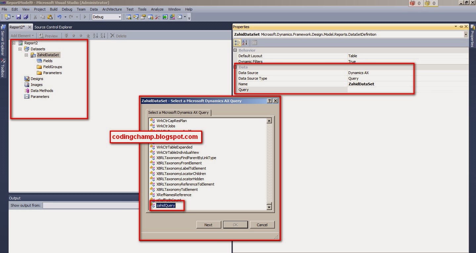Image resolution: width=476 pixels, height=253 pixels.
Task: Select XBRLTaxonomyLocatorHidden in query list
Action: tap(180, 179)
